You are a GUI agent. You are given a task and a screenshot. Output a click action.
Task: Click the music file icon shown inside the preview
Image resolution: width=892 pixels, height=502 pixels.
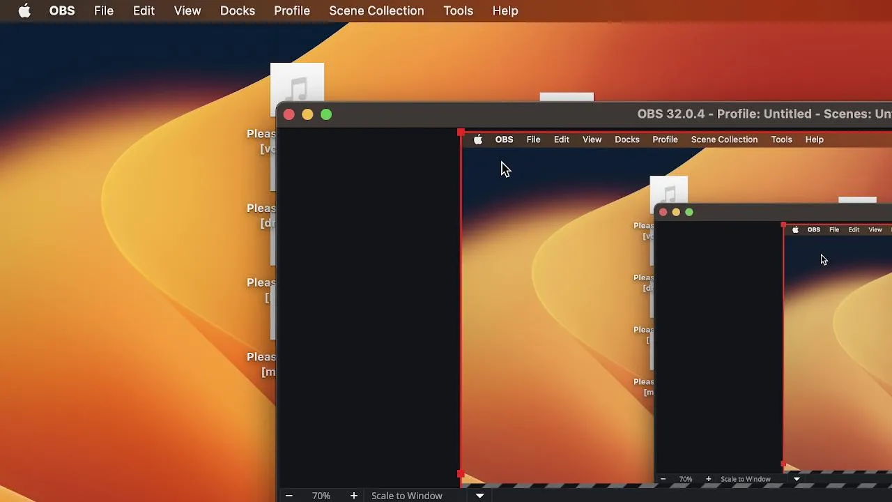click(669, 195)
